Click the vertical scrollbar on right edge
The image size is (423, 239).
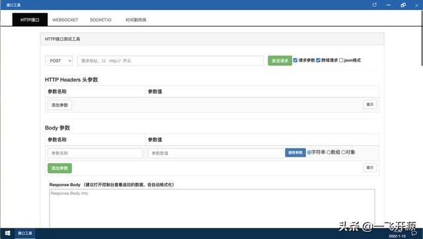422,38
